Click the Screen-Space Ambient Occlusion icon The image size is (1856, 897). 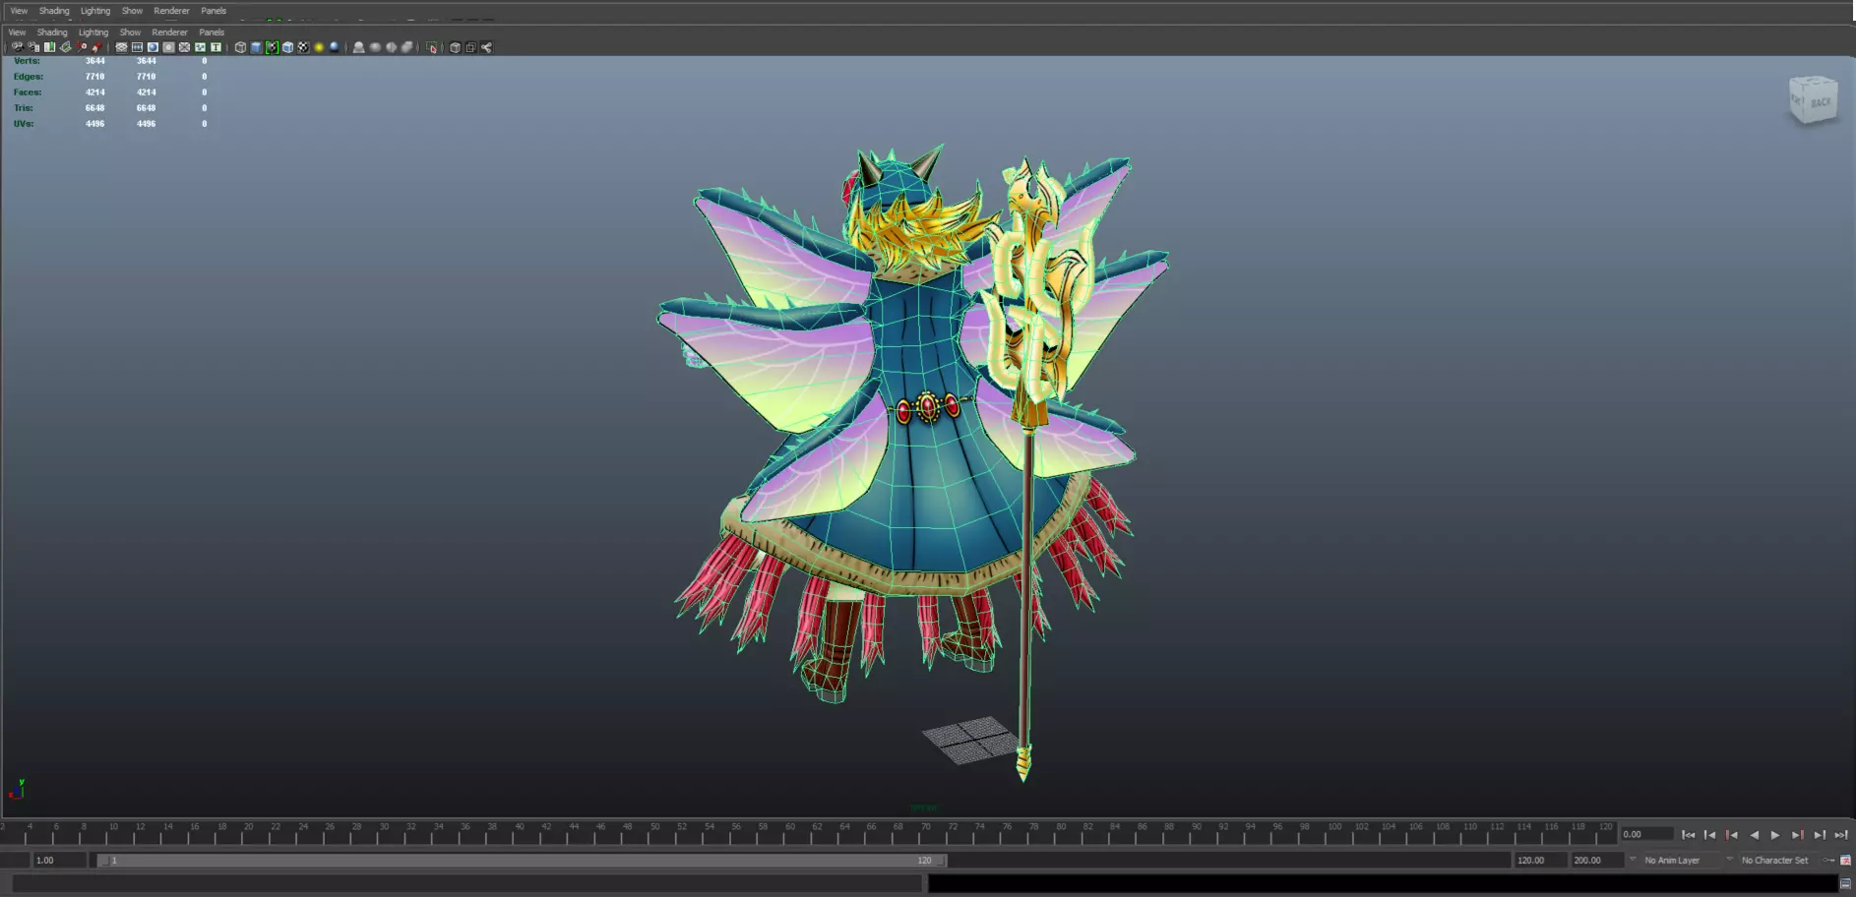pos(359,47)
